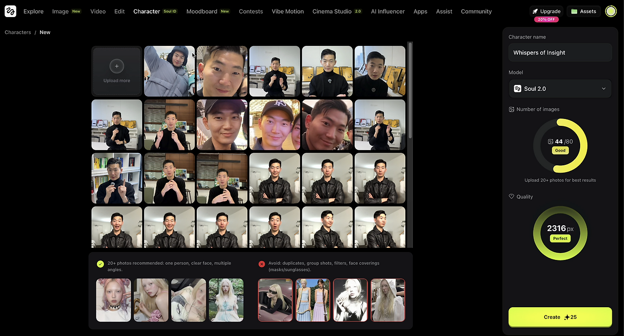The height and width of the screenshot is (336, 624).
Task: Click the green checkmark recommendation icon
Action: tap(100, 264)
